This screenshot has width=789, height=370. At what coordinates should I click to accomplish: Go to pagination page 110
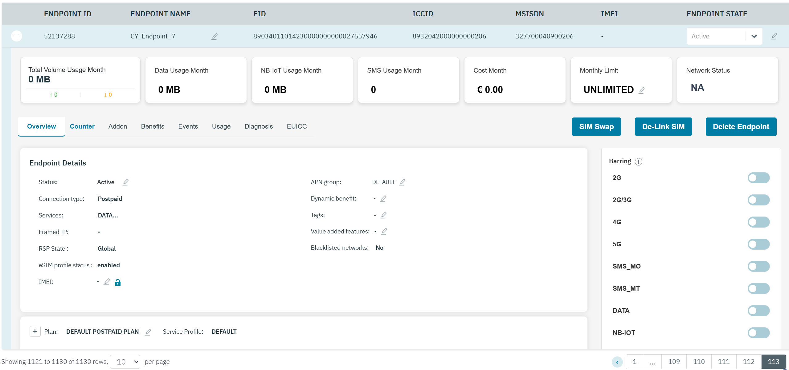pos(699,362)
